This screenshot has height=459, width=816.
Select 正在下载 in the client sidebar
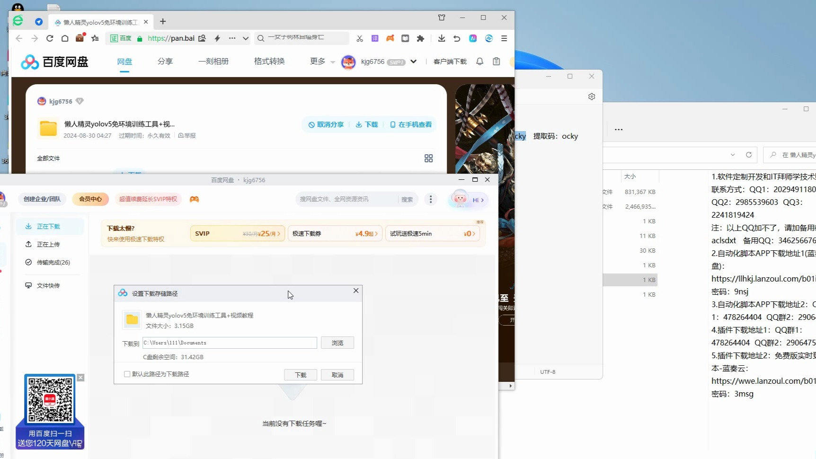click(50, 227)
